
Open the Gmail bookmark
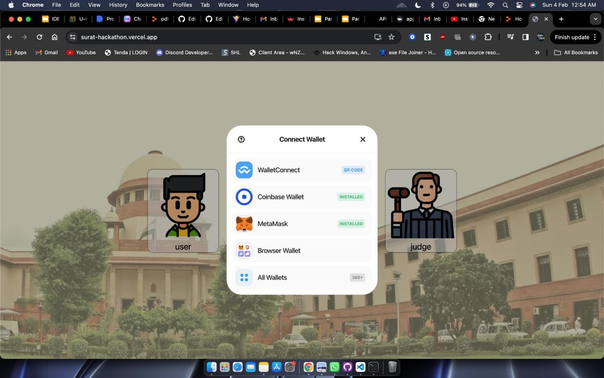[47, 52]
